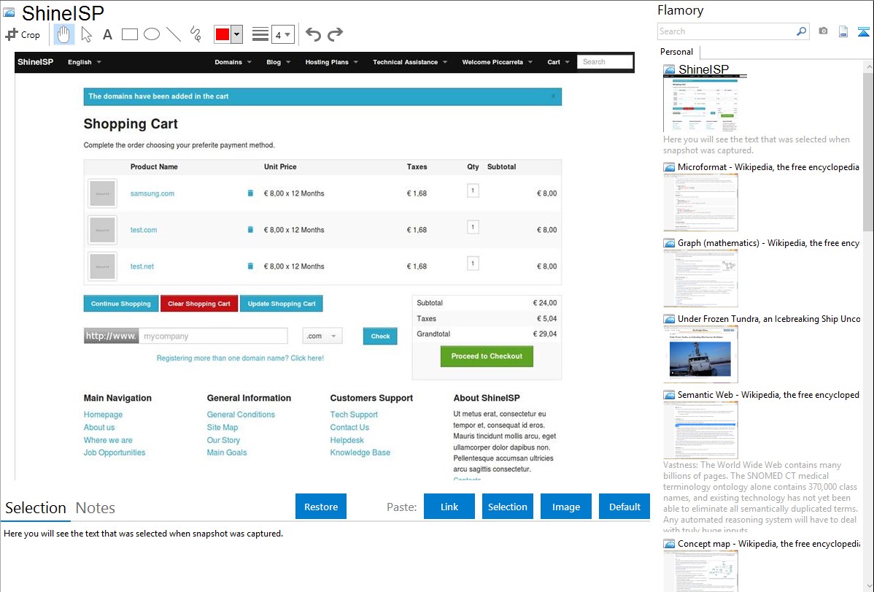874x592 pixels.
Task: Delete test.net using its trash icon
Action: (x=250, y=266)
